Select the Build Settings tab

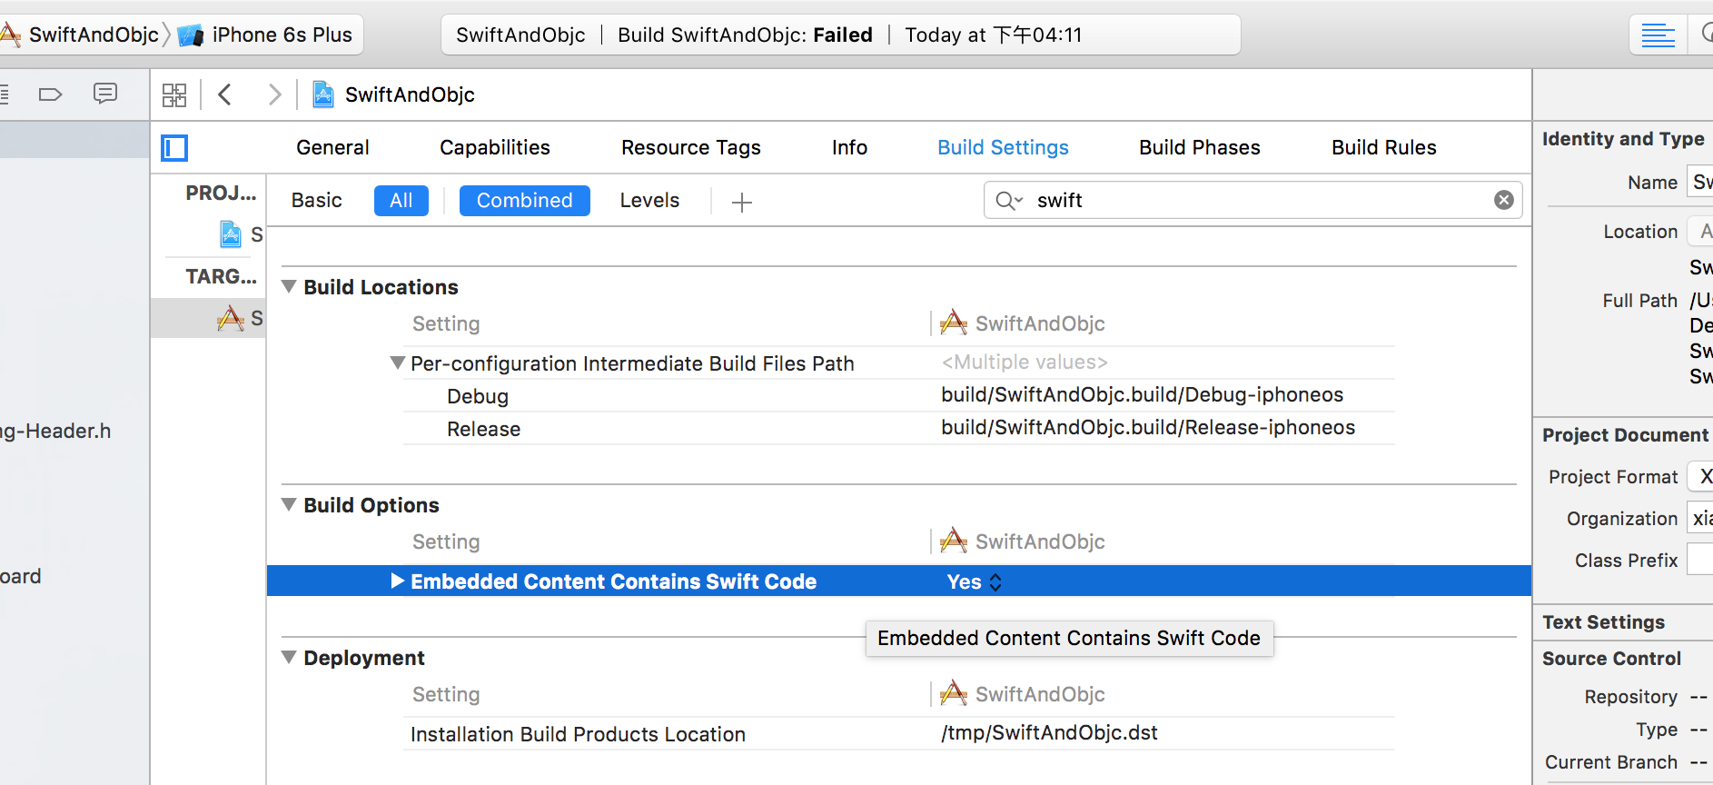pos(1003,147)
